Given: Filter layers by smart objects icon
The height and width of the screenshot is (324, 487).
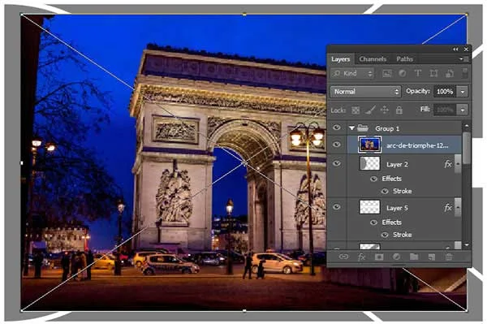Looking at the screenshot, I should coord(449,74).
